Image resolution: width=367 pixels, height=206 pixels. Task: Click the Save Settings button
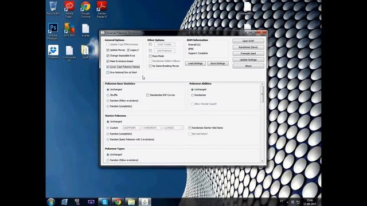pyautogui.click(x=218, y=64)
